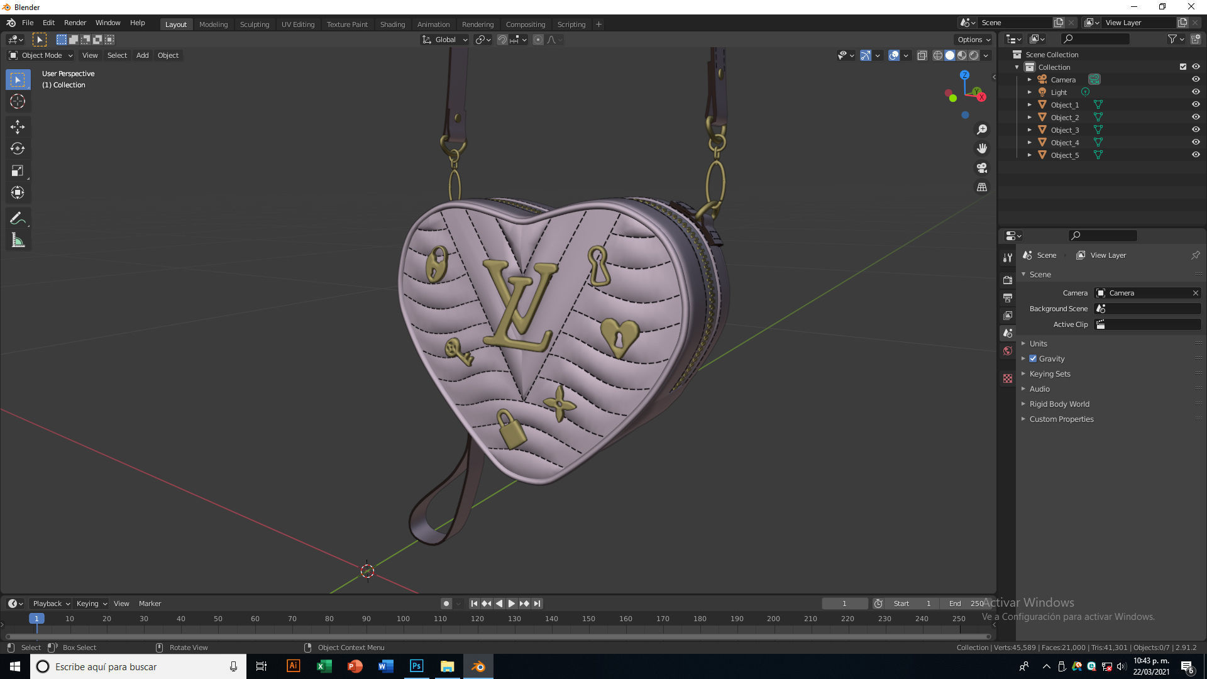The image size is (1207, 679).
Task: Switch to wireframe viewport shading
Action: point(938,55)
